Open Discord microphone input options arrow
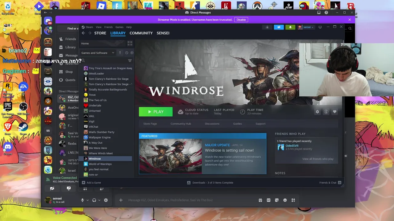 (87, 200)
